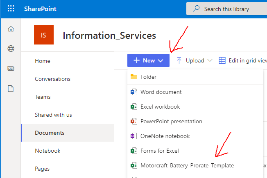Click the grid view table icon
Screen dimensions: 267x178
coord(222,60)
